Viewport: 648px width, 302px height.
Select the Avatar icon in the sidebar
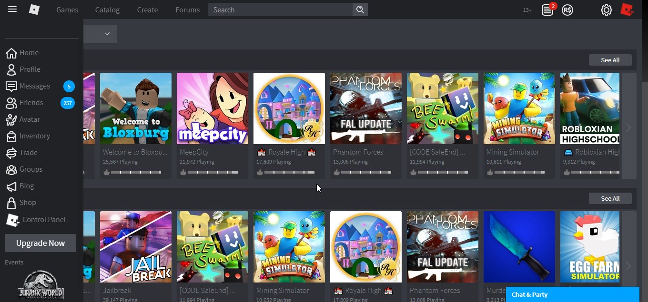click(x=10, y=119)
